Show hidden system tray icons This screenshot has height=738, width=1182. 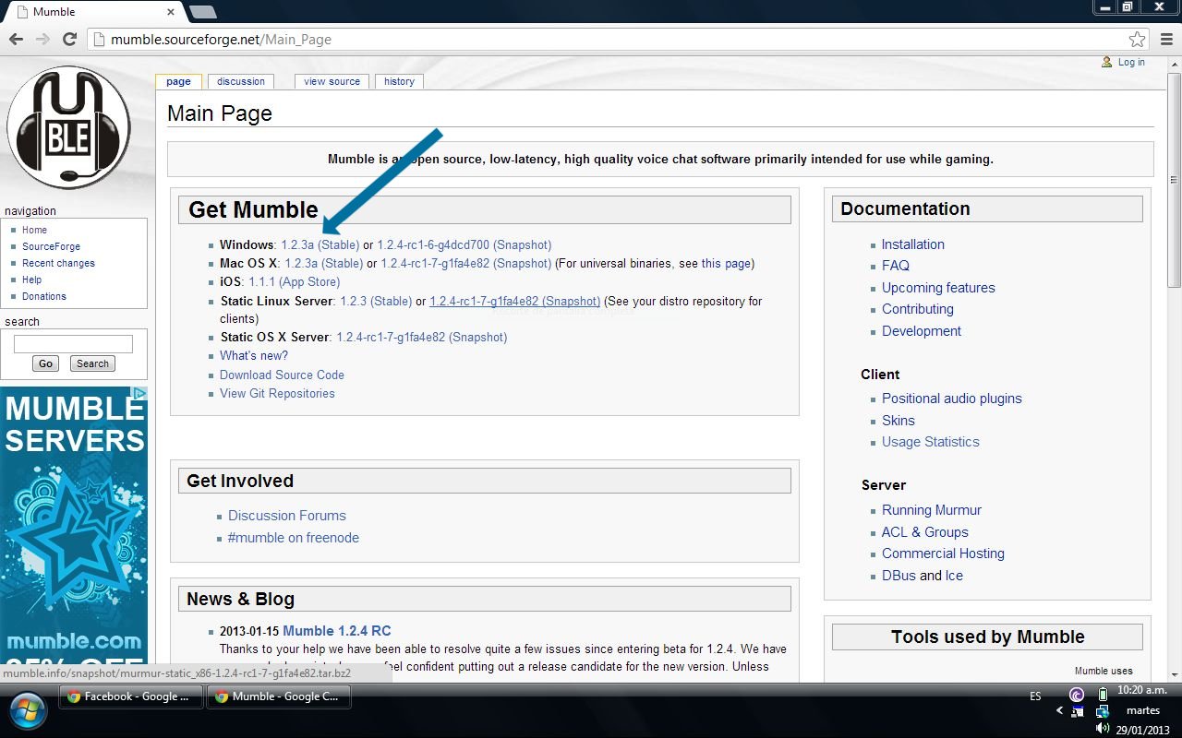(x=1059, y=711)
